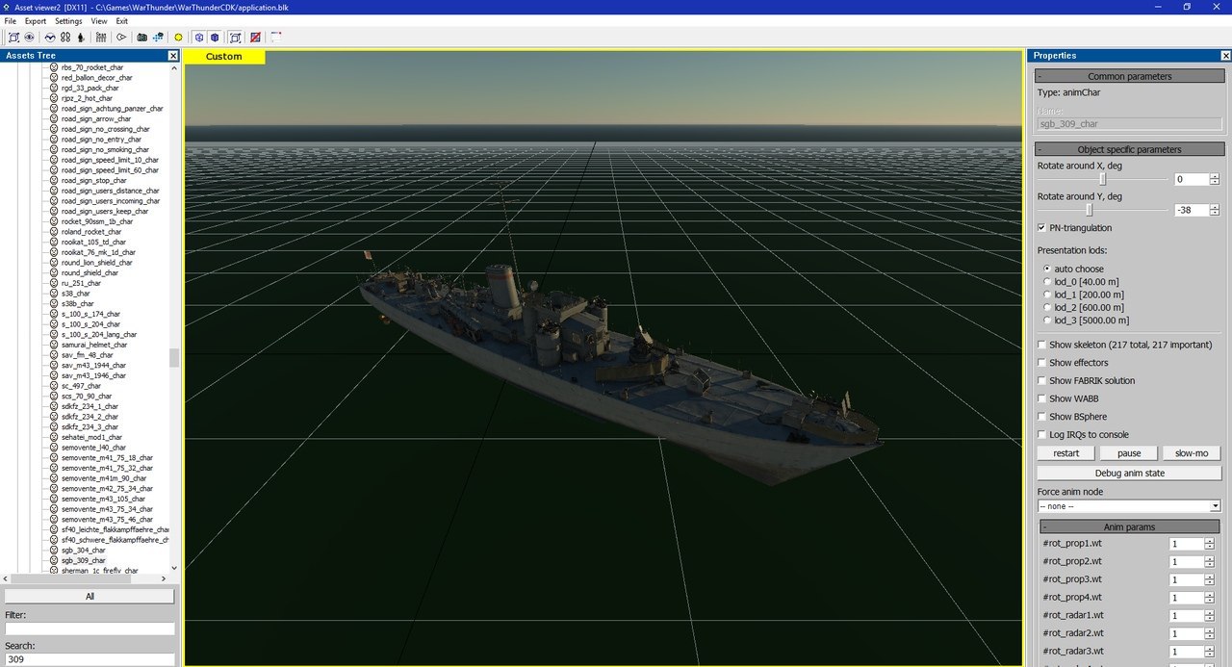Click the yellow sun circle toolbar icon
This screenshot has height=667, width=1232.
tap(178, 38)
